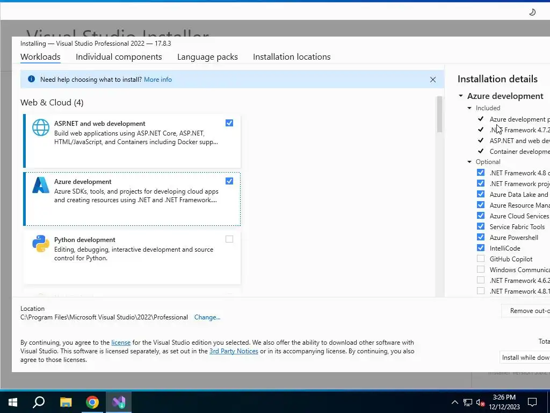Uncheck the ASP.NET and web development workload
The image size is (550, 413).
(229, 123)
